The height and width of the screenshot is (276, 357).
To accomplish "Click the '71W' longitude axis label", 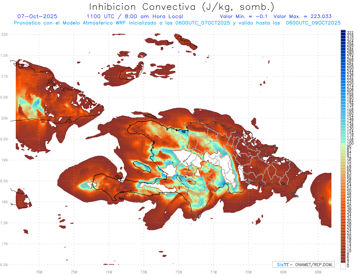I will (x=213, y=272).
